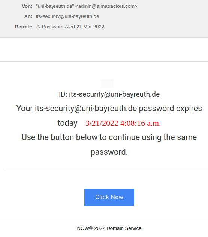The image size is (208, 237).
Task: Click the 'Use the button below' instruction text
Action: 109,137
